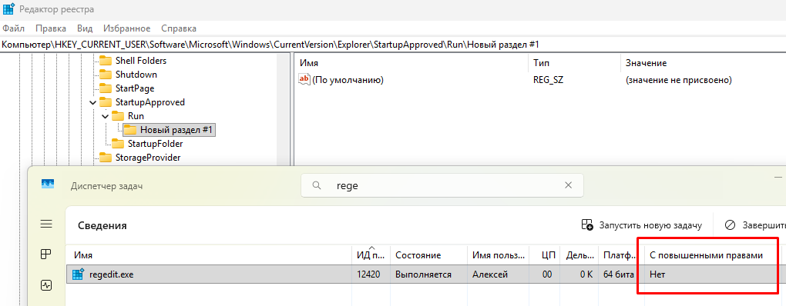786x306 pixels.
Task: Select the regedit.exe process row
Action: (426, 274)
